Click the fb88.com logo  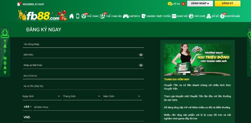point(43,15)
